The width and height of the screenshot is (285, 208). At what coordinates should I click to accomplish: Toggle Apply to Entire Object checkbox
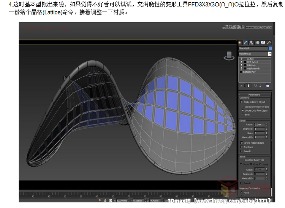click(242, 102)
